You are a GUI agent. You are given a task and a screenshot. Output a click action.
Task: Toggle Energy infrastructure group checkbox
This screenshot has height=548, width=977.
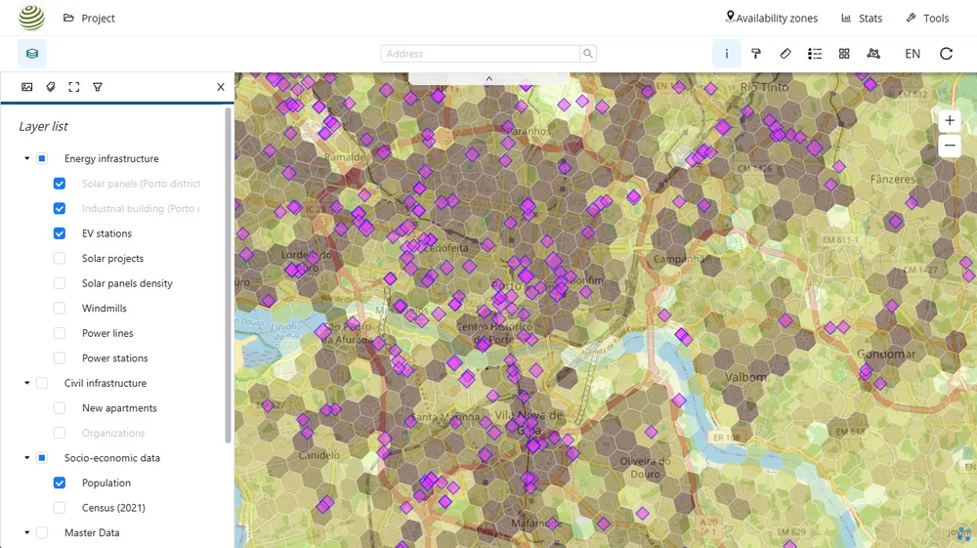click(42, 159)
